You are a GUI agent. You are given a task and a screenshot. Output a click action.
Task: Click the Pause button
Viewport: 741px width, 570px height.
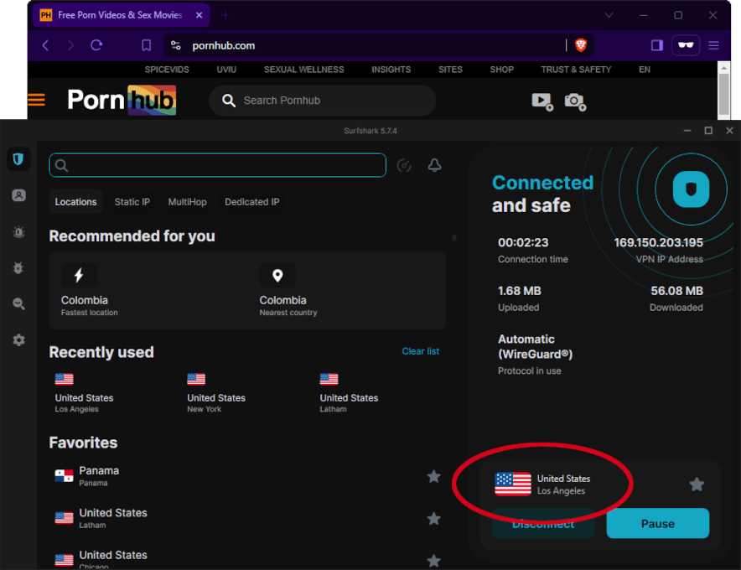(657, 523)
